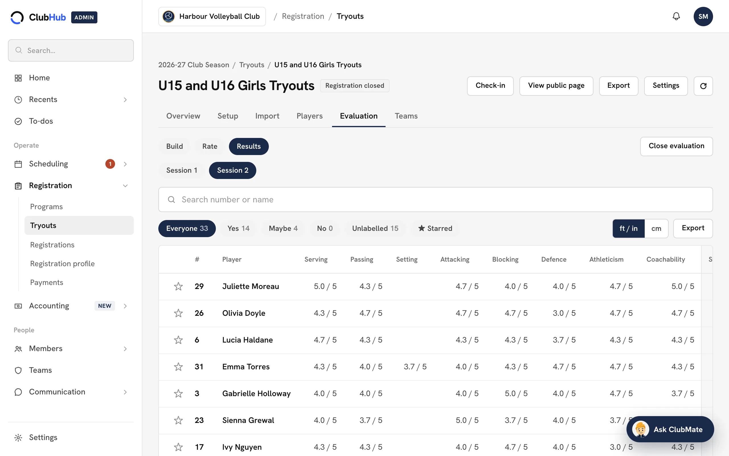Screen dimensions: 729x456
Task: Click the Harbour Volleyball Club logo
Action: (168, 16)
